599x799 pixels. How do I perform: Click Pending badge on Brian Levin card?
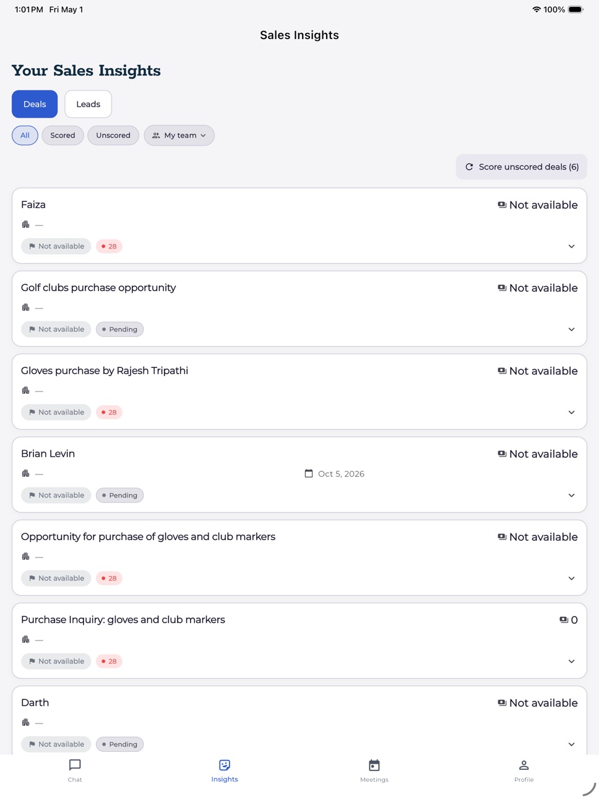tap(119, 496)
